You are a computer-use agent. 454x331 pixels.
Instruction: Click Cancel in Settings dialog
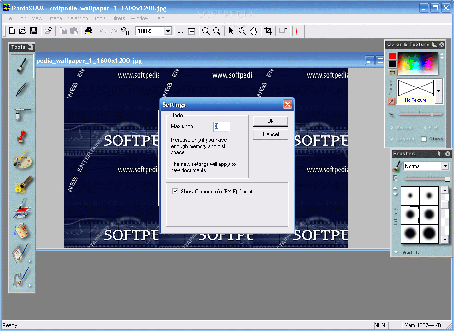point(271,134)
